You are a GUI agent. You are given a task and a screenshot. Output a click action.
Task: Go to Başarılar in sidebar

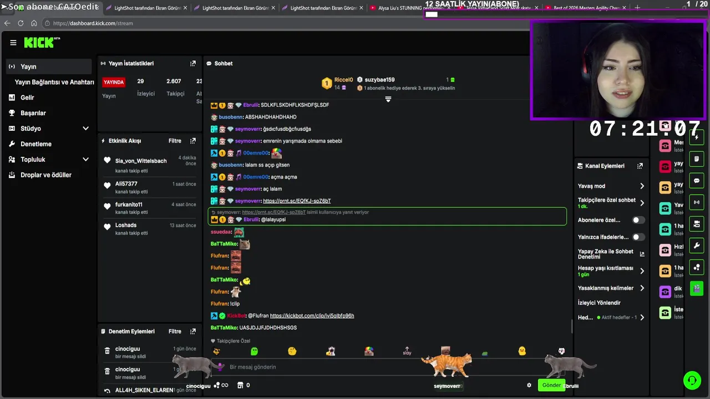coord(33,113)
